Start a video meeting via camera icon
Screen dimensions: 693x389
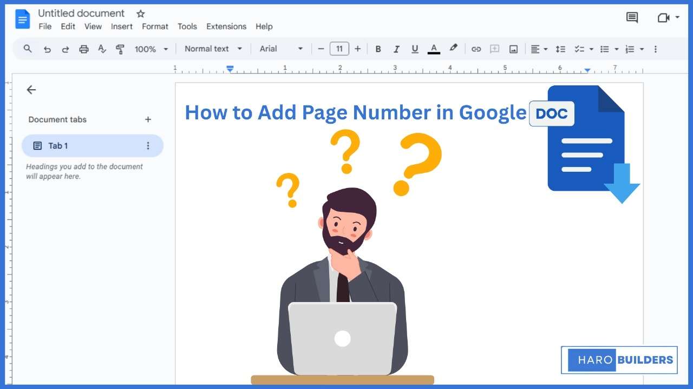pyautogui.click(x=663, y=18)
